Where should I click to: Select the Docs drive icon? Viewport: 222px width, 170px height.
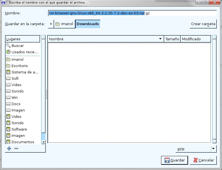8,104
